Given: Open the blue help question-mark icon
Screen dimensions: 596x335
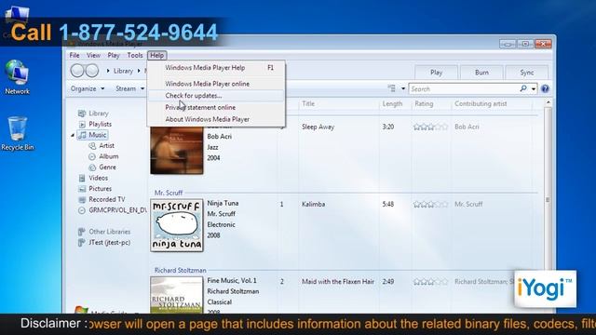Looking at the screenshot, I should (x=545, y=89).
